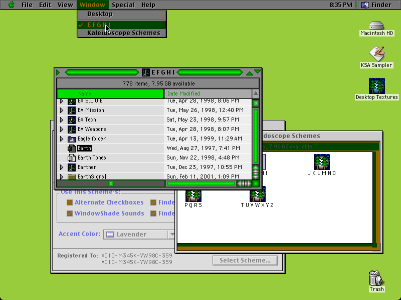Expand the Eagle folder disclosure triangle
The image size is (401, 300).
[x=62, y=139]
